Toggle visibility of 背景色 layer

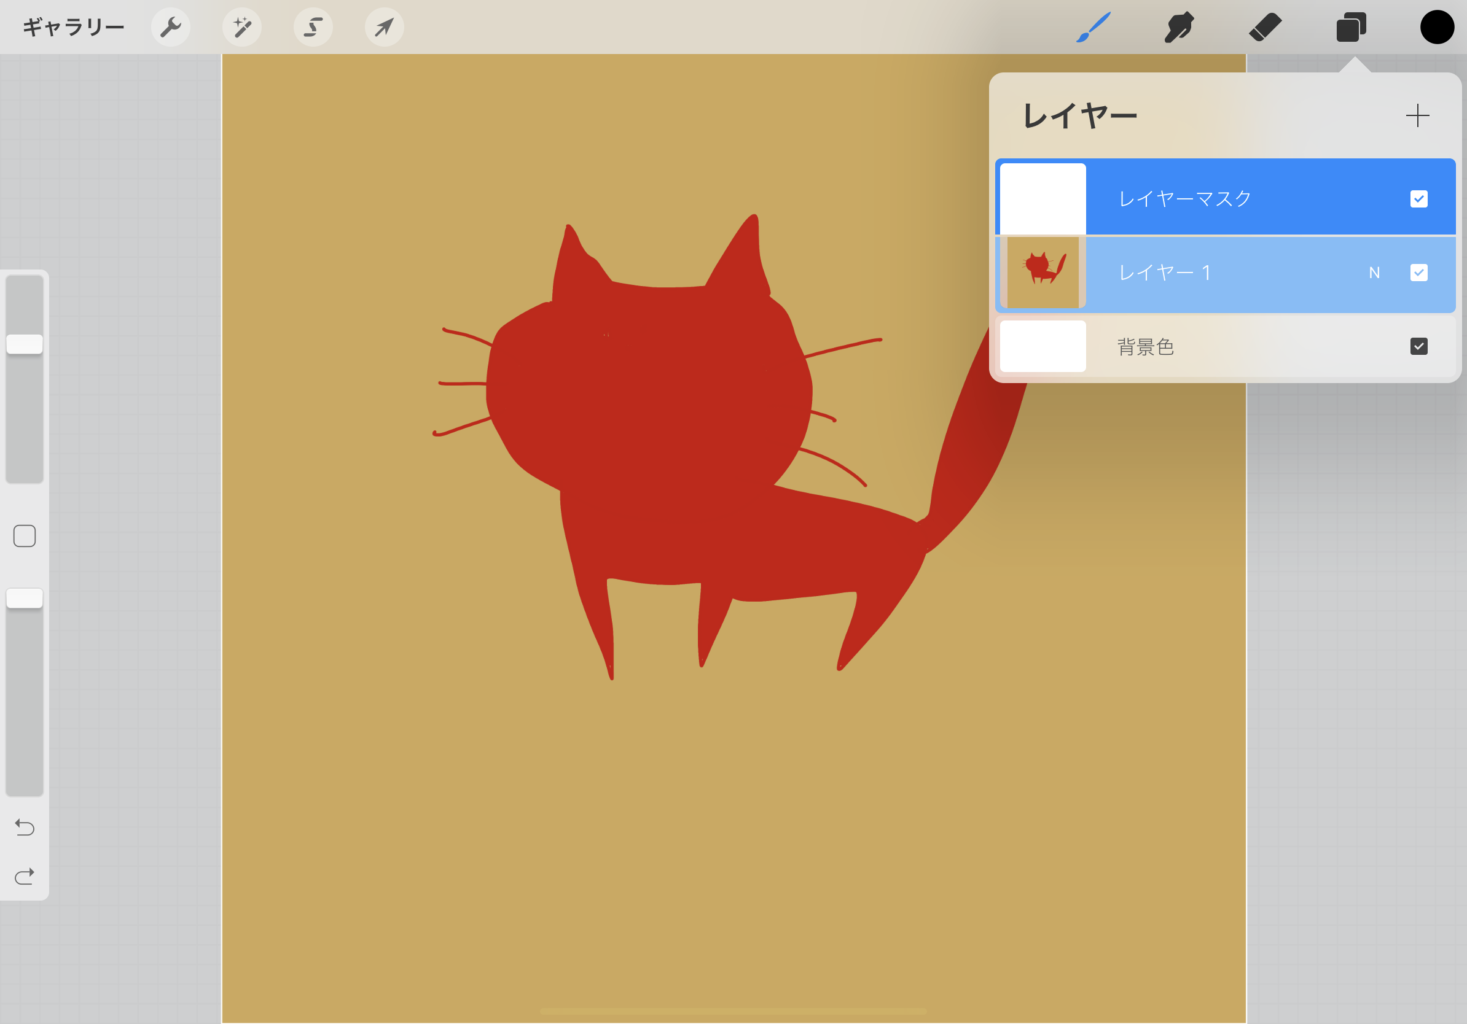[1418, 346]
